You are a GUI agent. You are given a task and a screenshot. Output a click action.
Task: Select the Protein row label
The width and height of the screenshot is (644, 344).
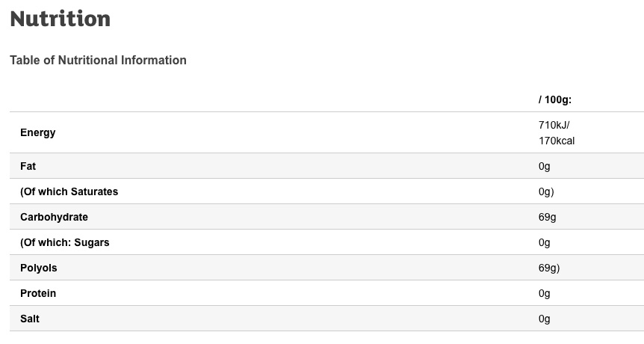pos(38,293)
